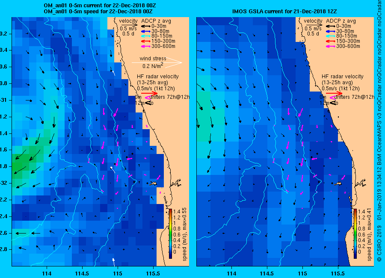Click the cyan 80-150m ADCP arrow in right legend

[331, 36]
